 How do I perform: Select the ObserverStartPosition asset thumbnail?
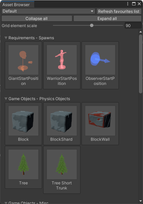[100, 60]
